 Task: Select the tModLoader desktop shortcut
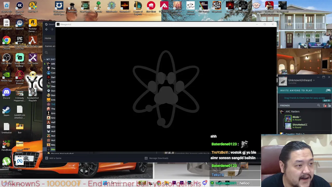point(112,7)
